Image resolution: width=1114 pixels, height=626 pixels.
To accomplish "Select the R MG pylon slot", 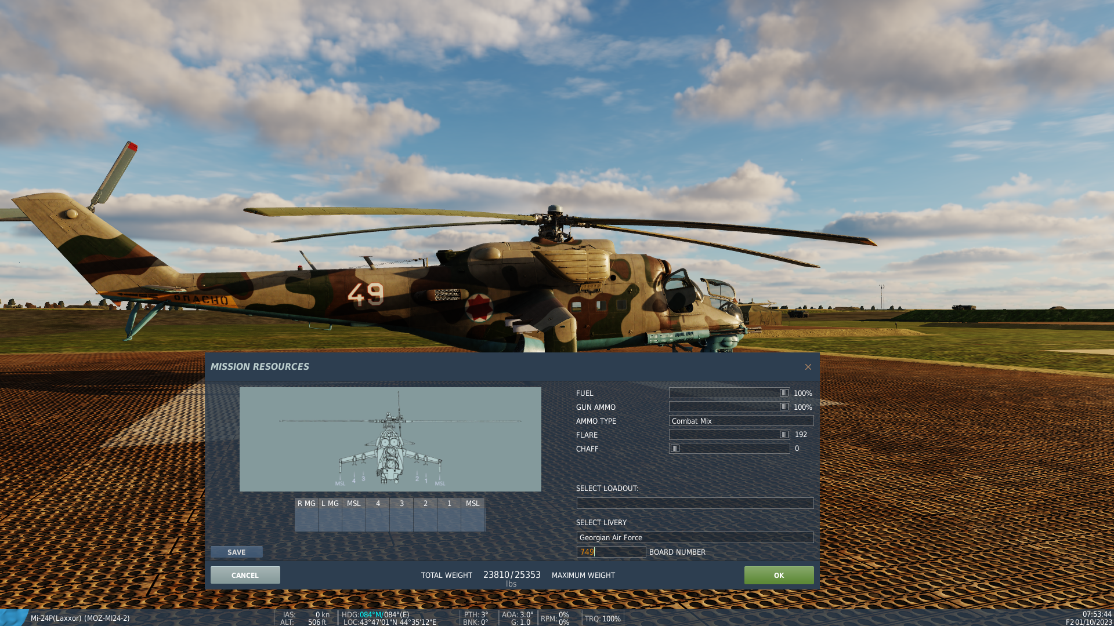I will click(306, 515).
